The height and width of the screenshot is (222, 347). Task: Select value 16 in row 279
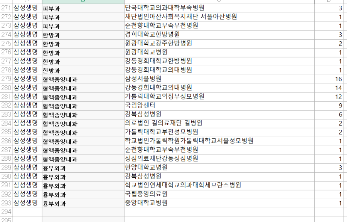(328, 79)
